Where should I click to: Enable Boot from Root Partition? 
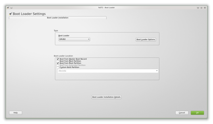(x=58, y=61)
